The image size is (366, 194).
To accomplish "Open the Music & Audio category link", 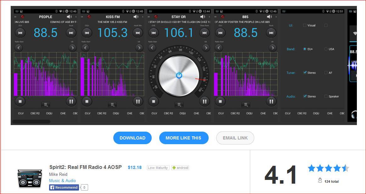I will tap(62, 181).
